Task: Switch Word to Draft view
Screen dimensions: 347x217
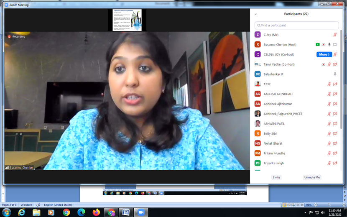Action: (302, 205)
